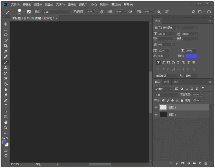The width and height of the screenshot is (215, 168).
Task: Toggle strikethrough text style
Action: (x=193, y=63)
